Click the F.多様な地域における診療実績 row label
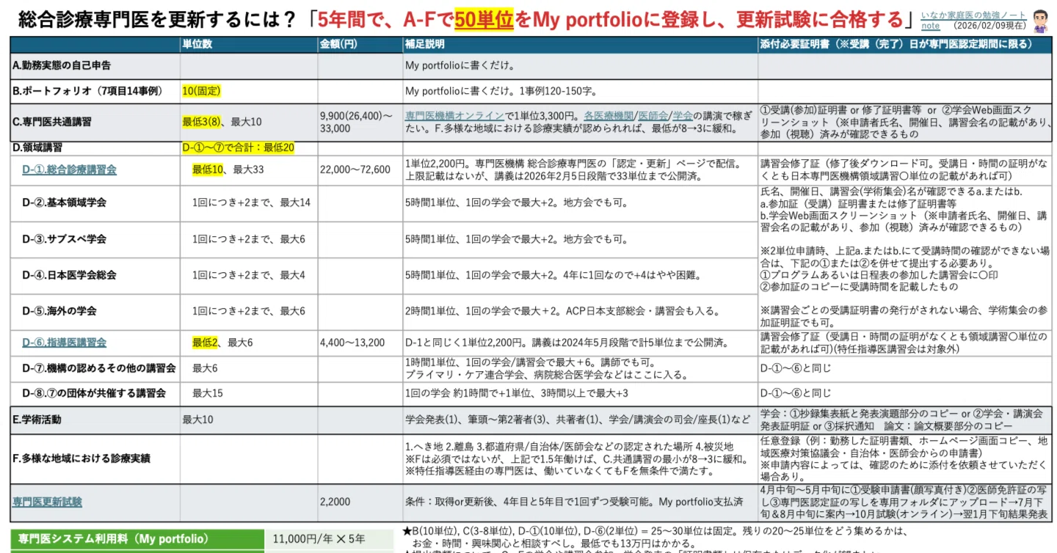Viewport: 1057px width, 553px height. pos(81,459)
